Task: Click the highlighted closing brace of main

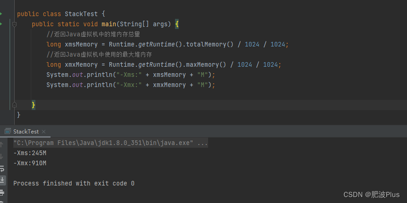Action: 34,105
